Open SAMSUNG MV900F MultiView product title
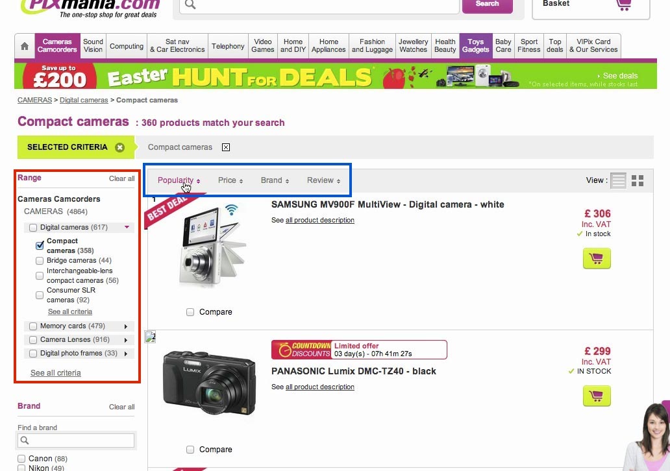 pos(388,204)
